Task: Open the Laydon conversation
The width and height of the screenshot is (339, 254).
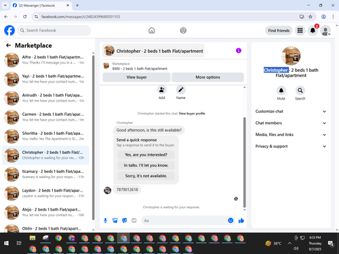Action: (x=46, y=193)
